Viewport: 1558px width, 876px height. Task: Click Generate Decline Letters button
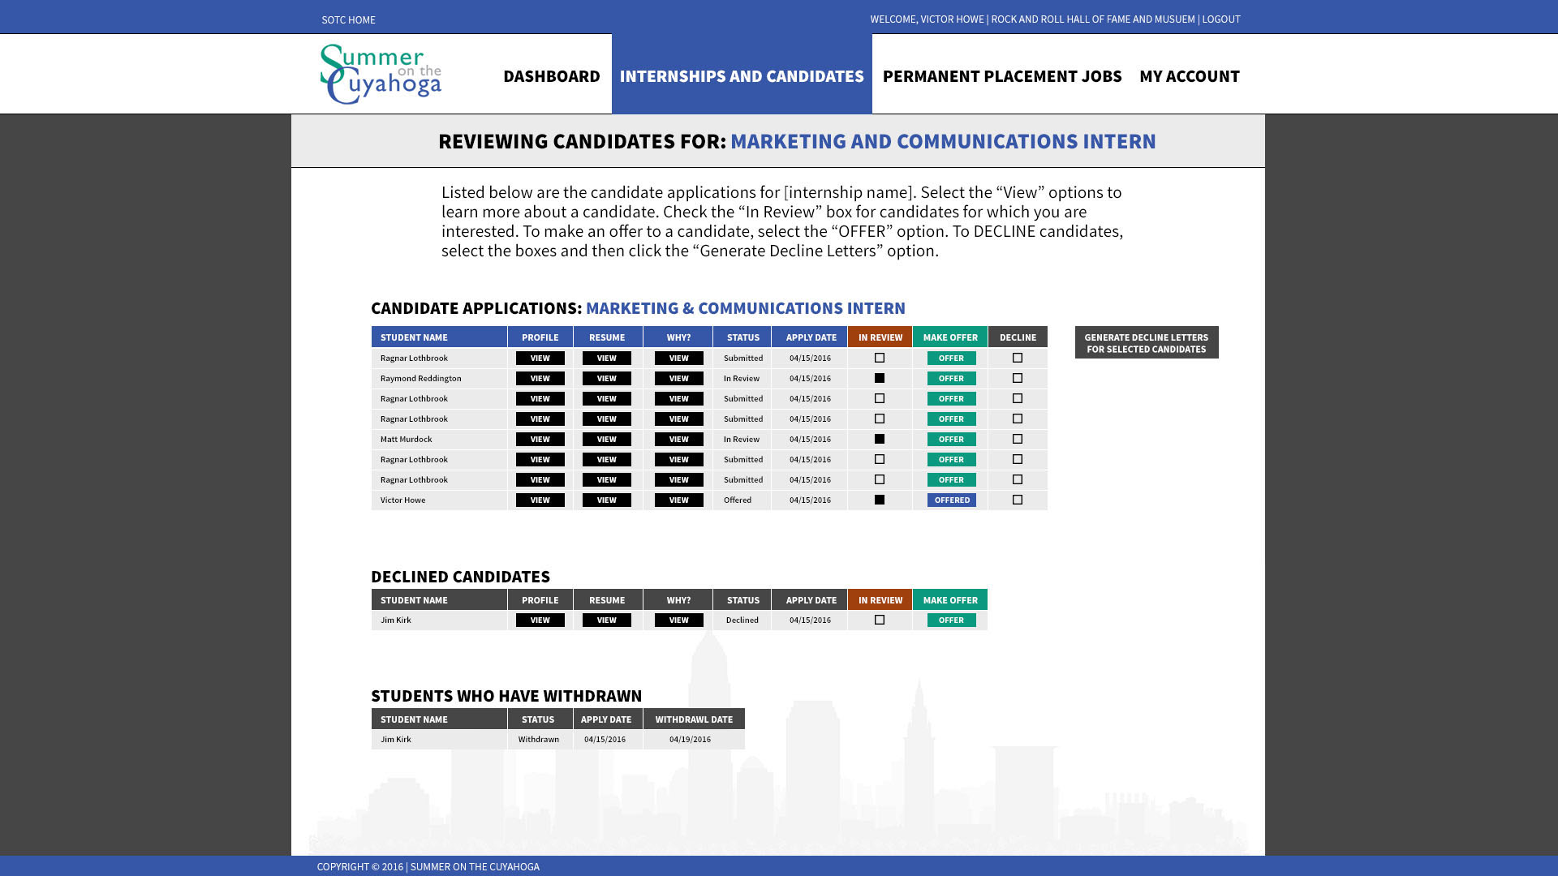[x=1147, y=342]
